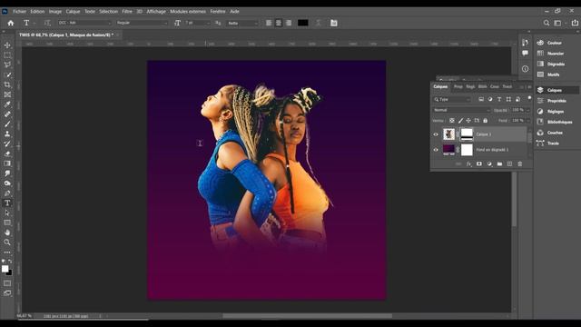Select the Pen tool
Screen dimensions: 581x327
(7, 193)
